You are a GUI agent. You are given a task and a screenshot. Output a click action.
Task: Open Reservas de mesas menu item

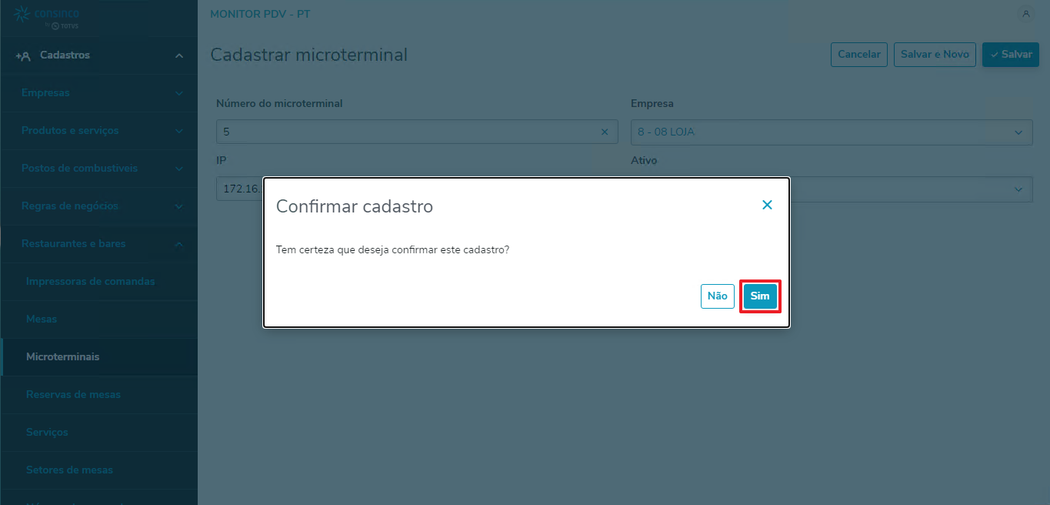(x=98, y=395)
